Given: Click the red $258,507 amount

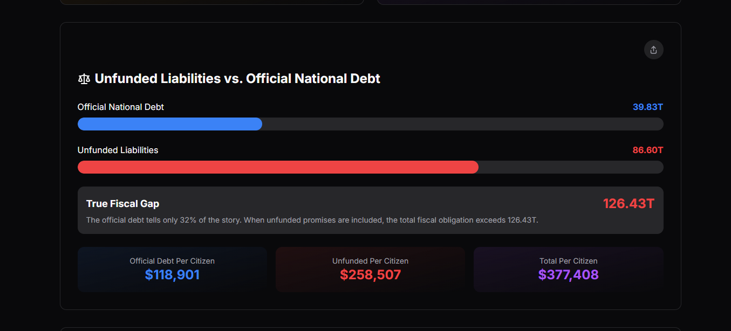Looking at the screenshot, I should (370, 275).
